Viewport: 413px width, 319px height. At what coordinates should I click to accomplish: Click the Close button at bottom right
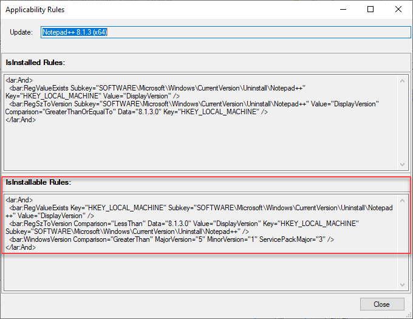tap(382, 304)
